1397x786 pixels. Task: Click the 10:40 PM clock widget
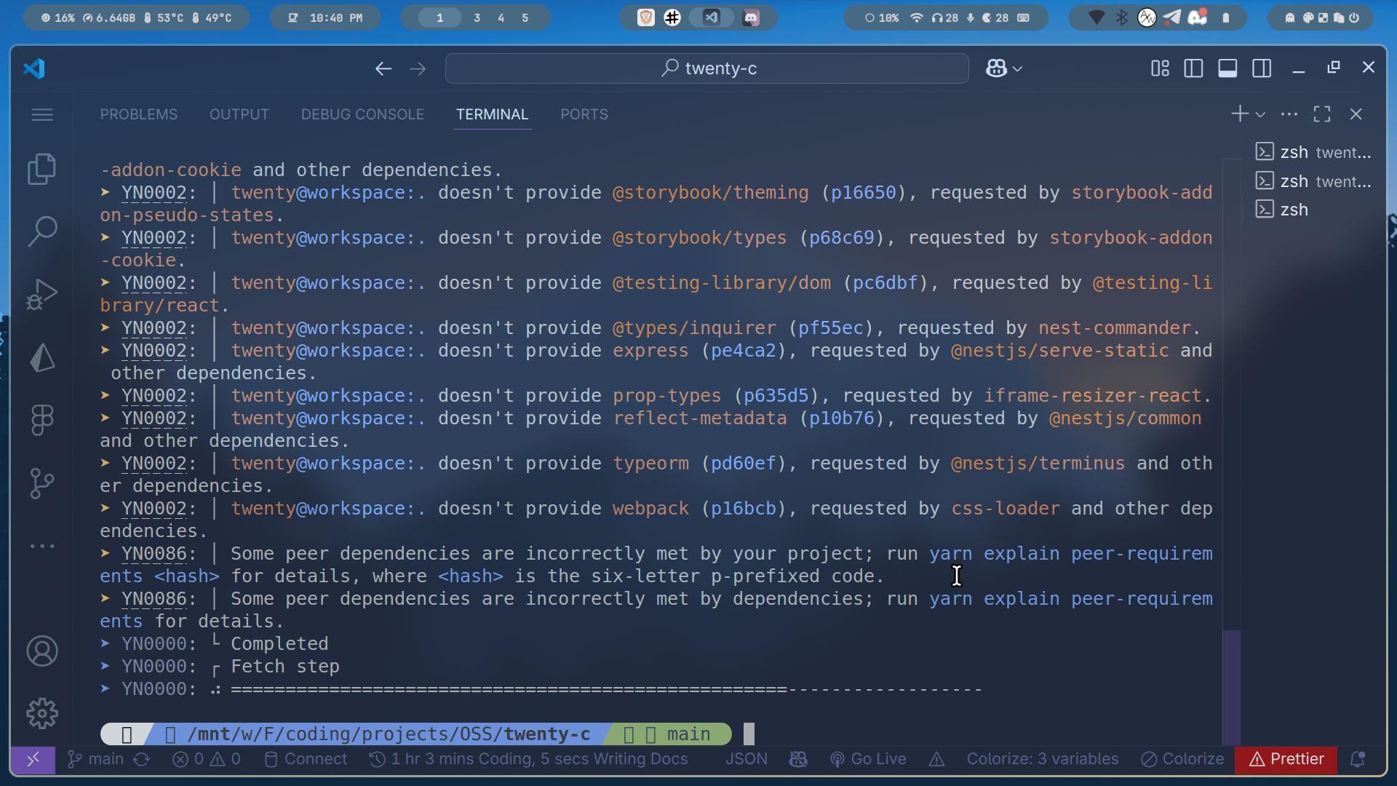[x=325, y=17]
